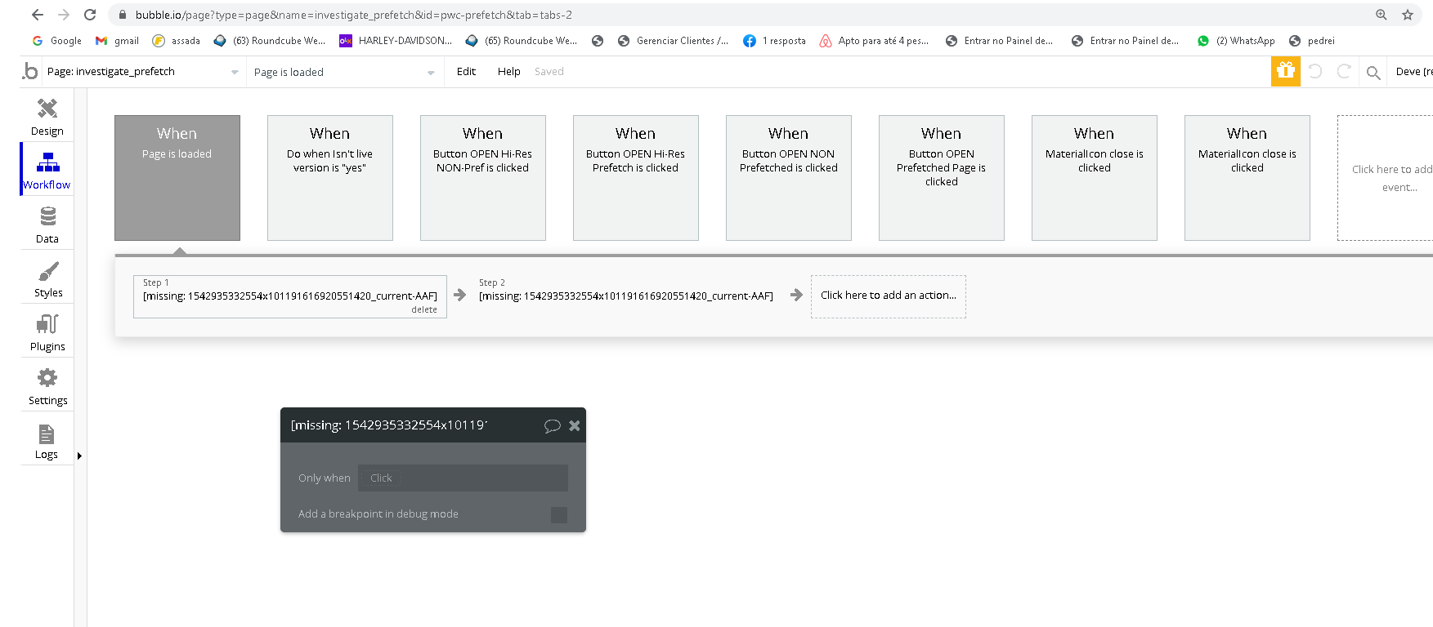Click the Only when condition field
Screen dimensions: 1433x627
pos(463,478)
